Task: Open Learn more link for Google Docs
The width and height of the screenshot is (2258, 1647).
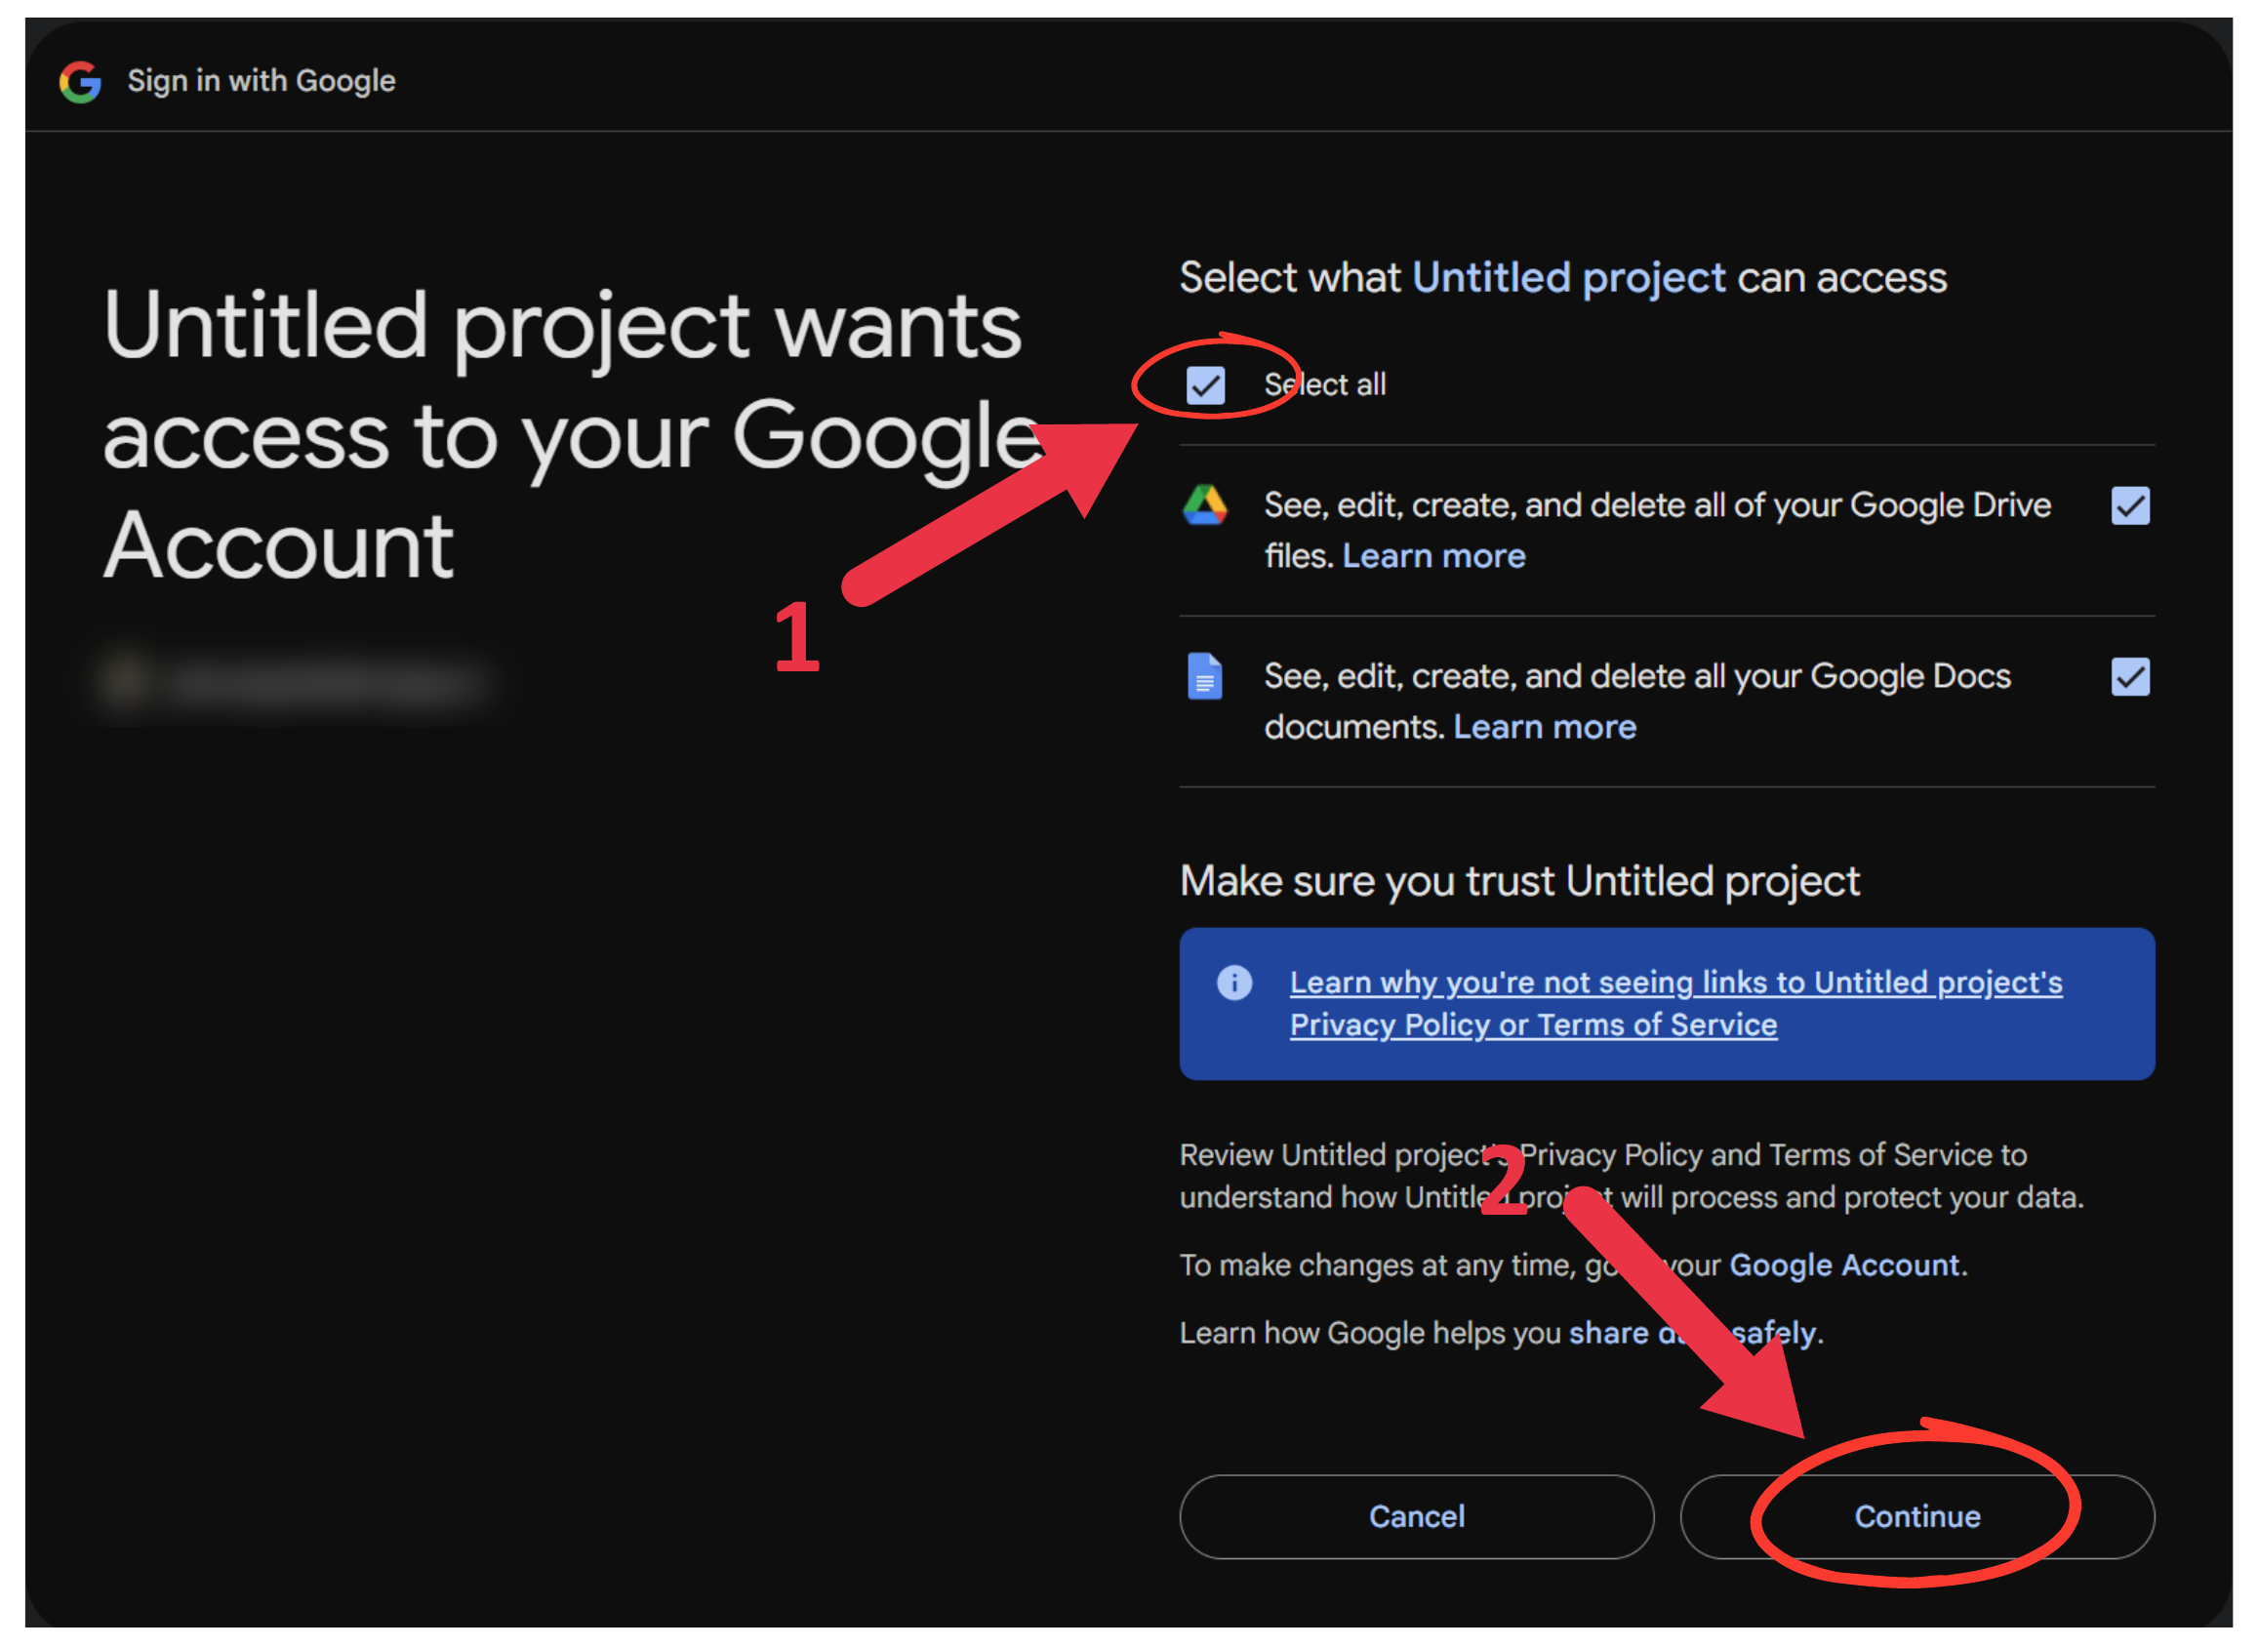Action: pos(1545,728)
